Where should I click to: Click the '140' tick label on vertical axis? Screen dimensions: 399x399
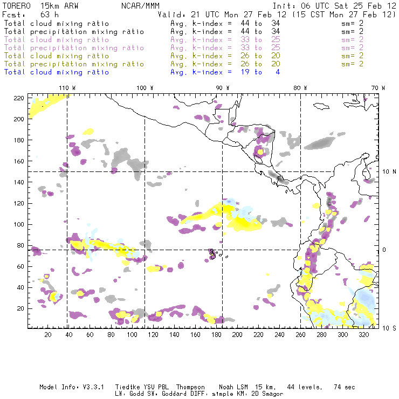[x=19, y=182]
